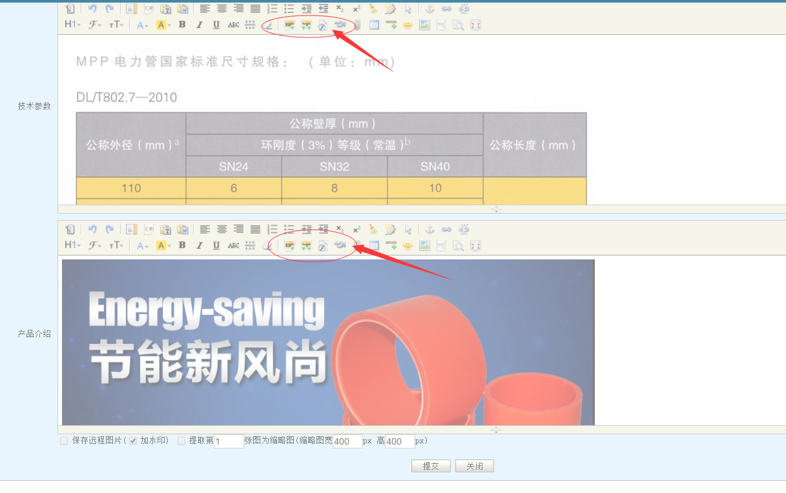Remove hyperlink in 技术参数 editor
This screenshot has height=493, width=786.
[x=464, y=9]
